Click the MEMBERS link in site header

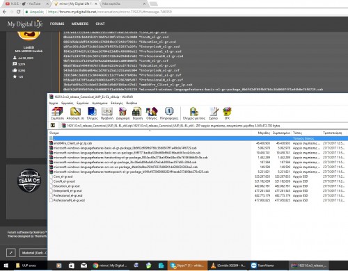click(80, 24)
